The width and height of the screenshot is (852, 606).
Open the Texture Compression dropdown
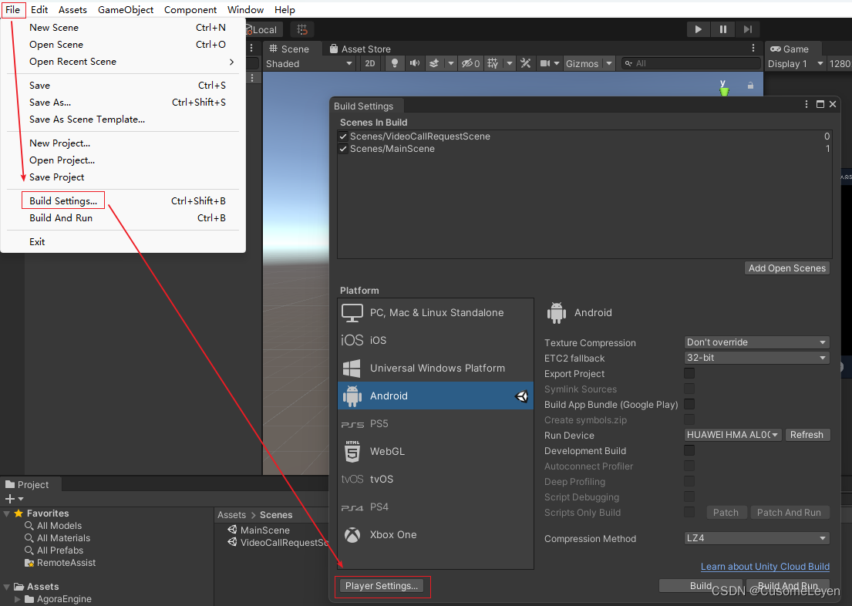pos(756,342)
